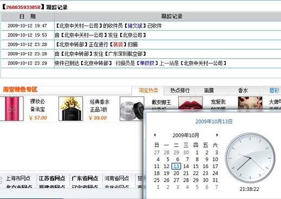This screenshot has width=281, height=199.
Task: Open 广东省网点 link
Action: 85,178
